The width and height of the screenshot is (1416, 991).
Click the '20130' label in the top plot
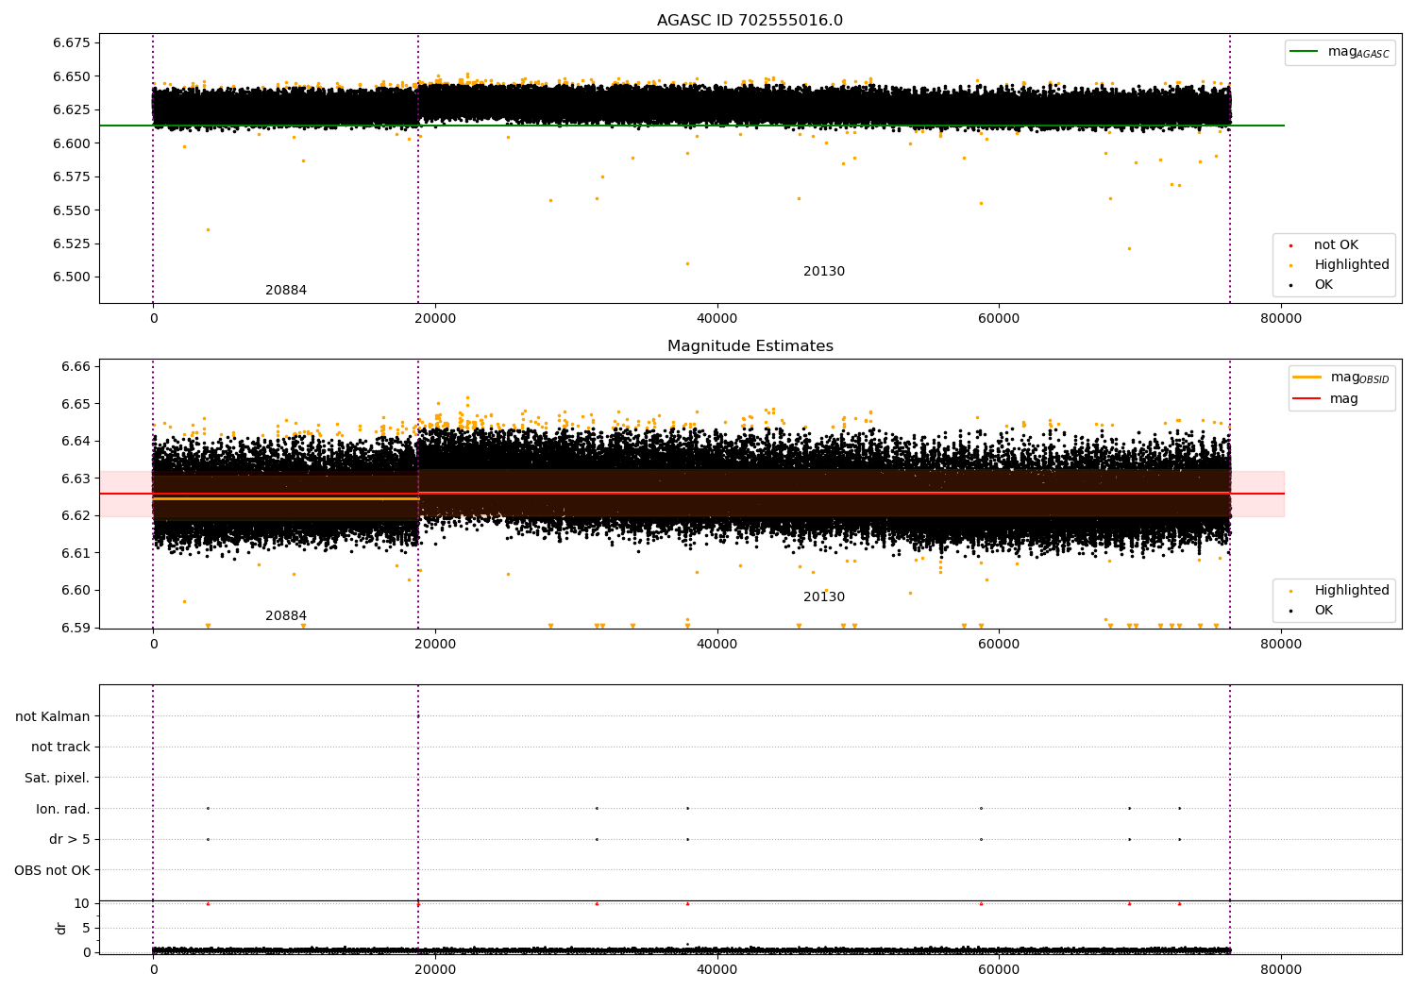(824, 272)
